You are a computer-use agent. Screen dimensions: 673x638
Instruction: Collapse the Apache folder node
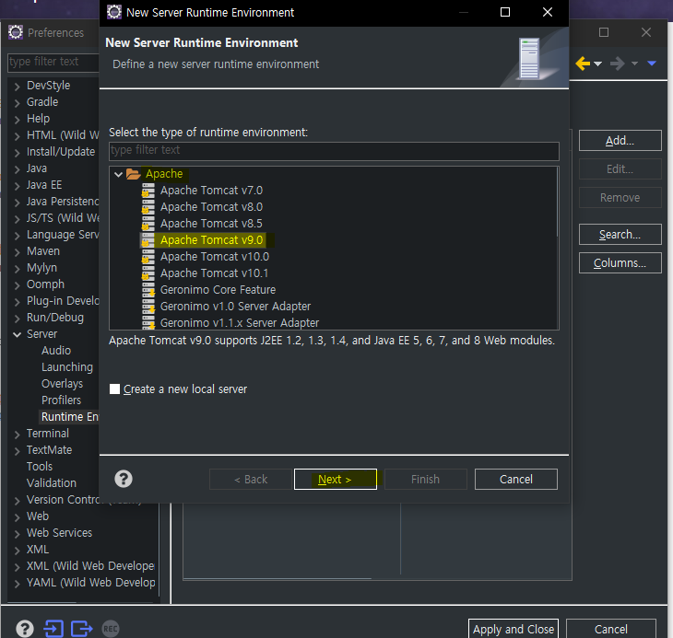[x=118, y=174]
